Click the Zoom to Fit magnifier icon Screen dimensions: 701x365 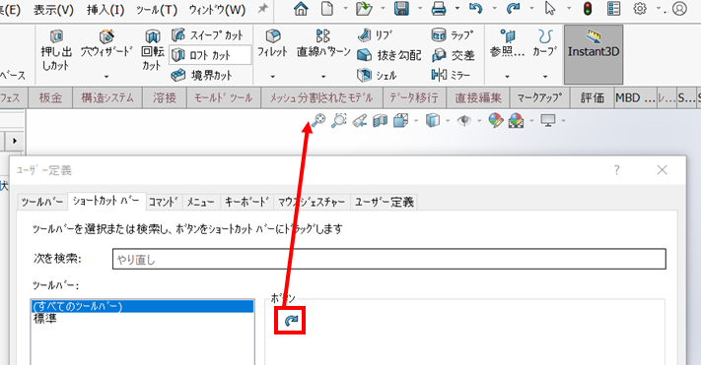317,120
